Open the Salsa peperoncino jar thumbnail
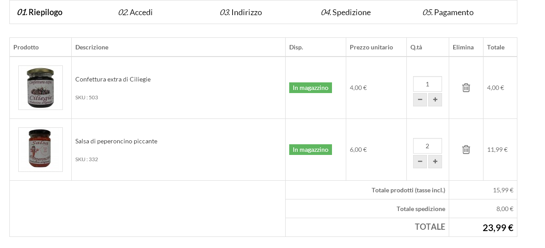The image size is (545, 248). pos(41,150)
